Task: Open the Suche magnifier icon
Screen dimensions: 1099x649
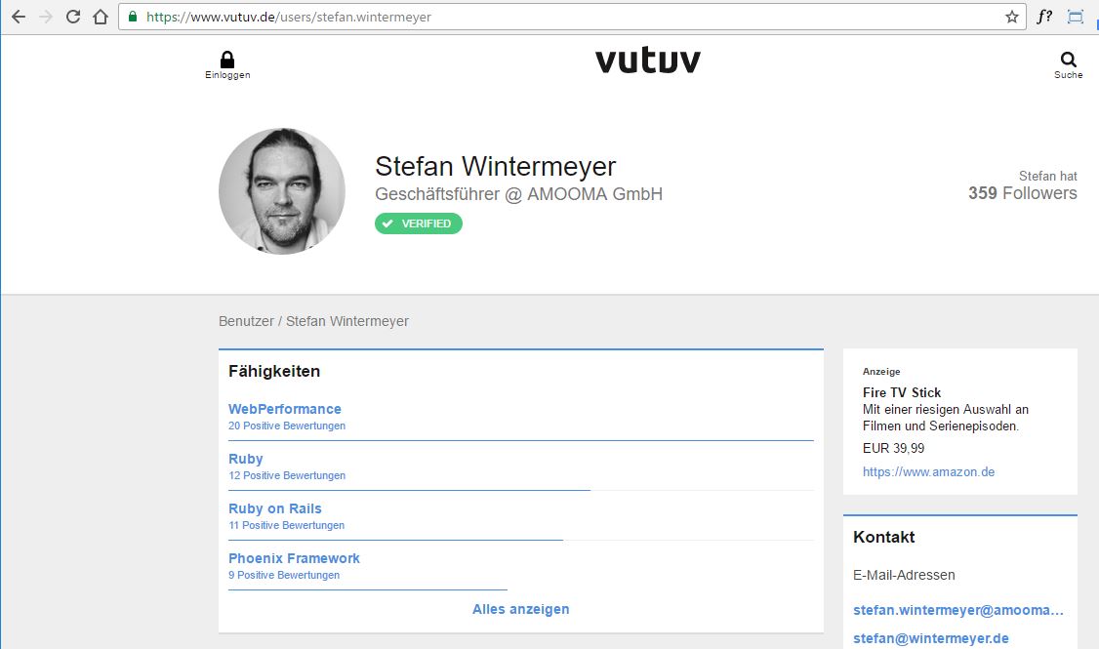Action: tap(1069, 60)
